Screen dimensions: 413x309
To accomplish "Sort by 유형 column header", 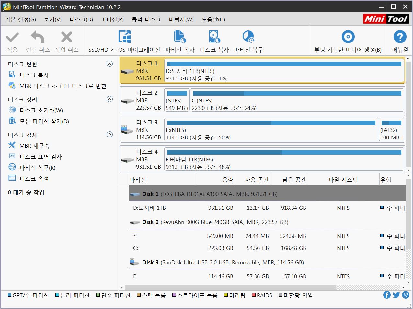I will point(393,179).
